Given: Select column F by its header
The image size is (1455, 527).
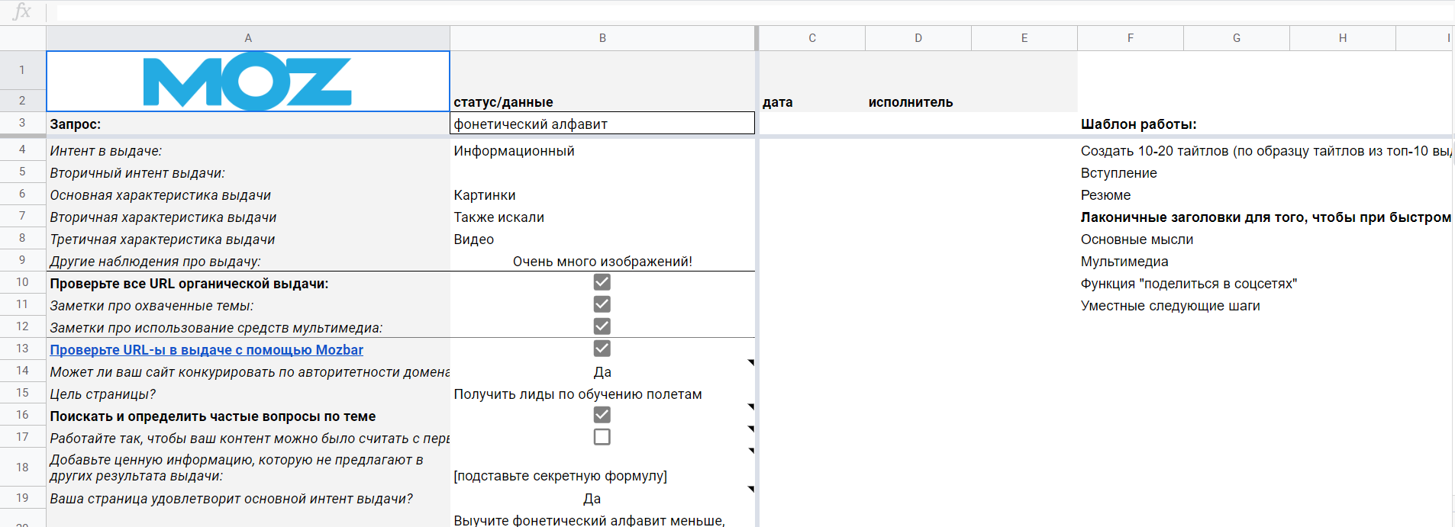Looking at the screenshot, I should tap(1130, 38).
